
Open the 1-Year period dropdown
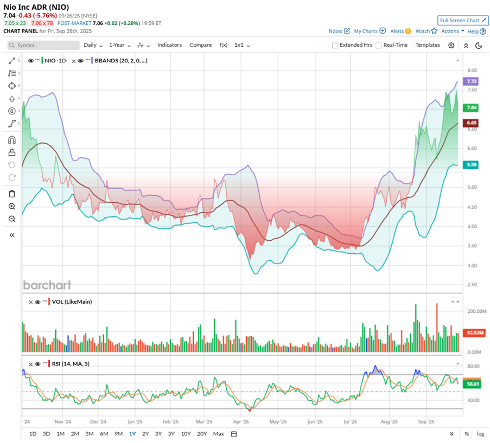[x=120, y=45]
